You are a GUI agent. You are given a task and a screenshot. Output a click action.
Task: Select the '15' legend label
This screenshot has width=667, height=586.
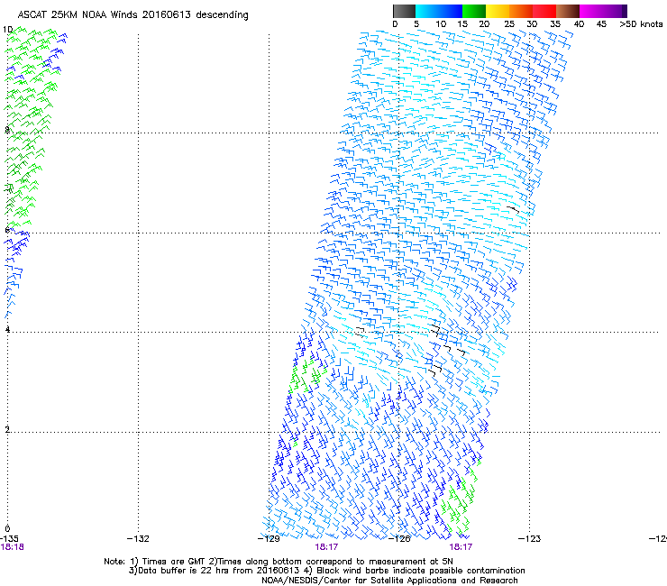tap(462, 24)
